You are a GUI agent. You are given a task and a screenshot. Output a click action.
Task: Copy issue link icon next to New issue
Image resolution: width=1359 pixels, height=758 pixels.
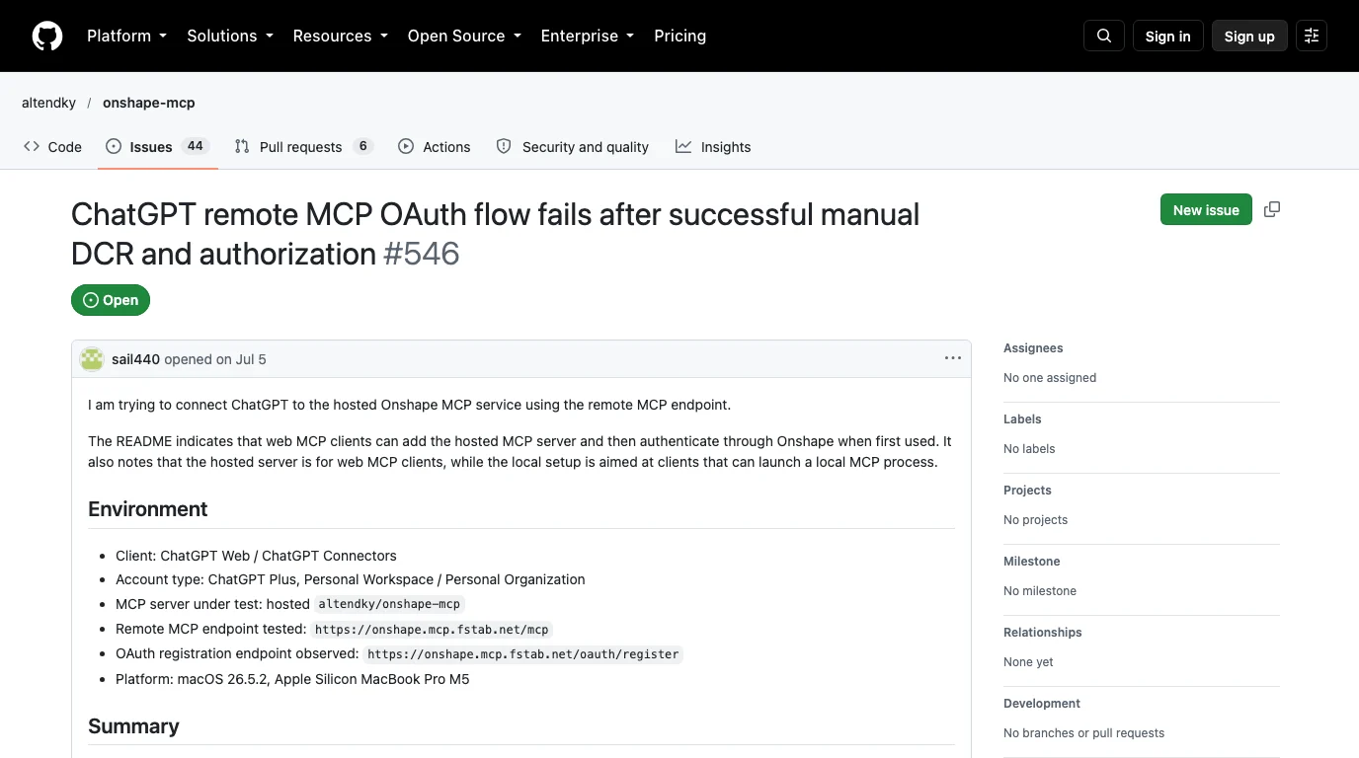(1272, 209)
